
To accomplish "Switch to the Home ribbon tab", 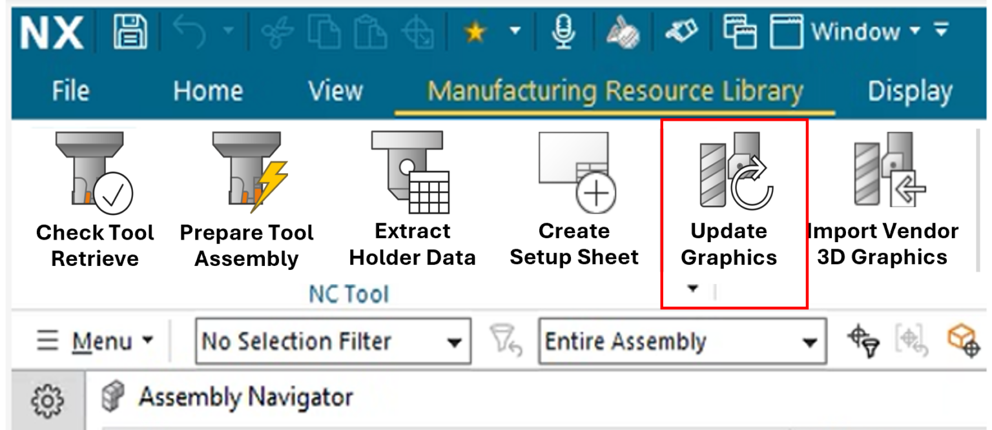I will [207, 92].
